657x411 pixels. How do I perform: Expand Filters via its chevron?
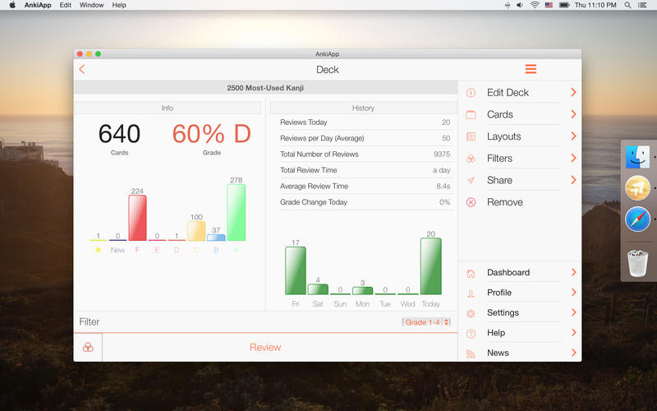tap(573, 158)
